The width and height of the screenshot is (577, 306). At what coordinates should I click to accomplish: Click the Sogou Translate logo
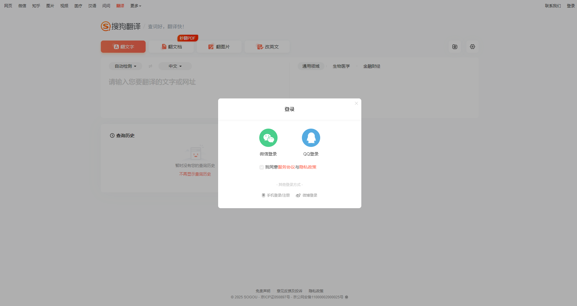coord(121,26)
